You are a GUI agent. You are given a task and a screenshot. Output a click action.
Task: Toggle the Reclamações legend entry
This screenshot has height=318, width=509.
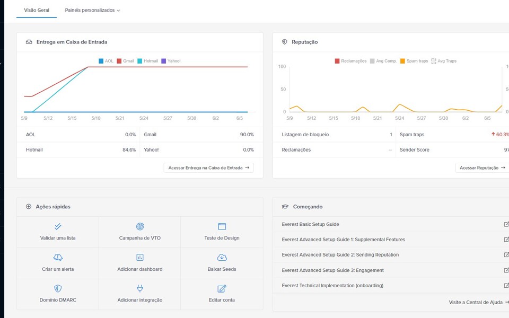[350, 61]
